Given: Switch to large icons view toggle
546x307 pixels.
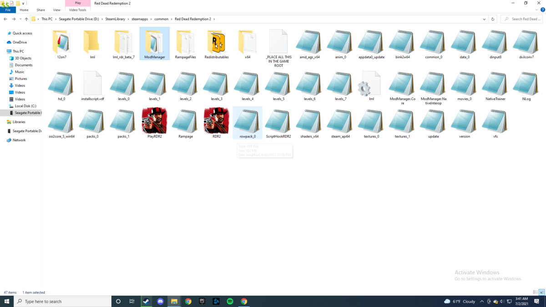Looking at the screenshot, I should [x=541, y=292].
